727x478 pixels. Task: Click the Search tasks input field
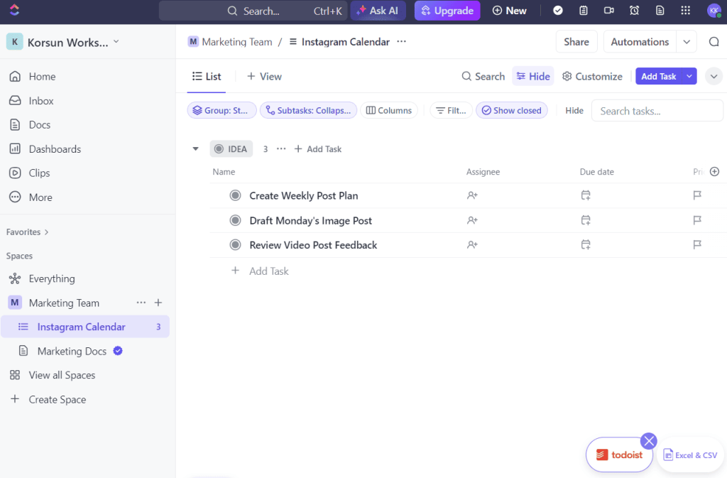point(657,111)
